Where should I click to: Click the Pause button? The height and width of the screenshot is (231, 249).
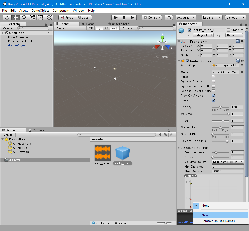tap(124, 17)
